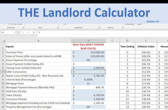Expand the Name Box dropdown arrow
The width and height of the screenshot is (168, 110).
coord(14,32)
